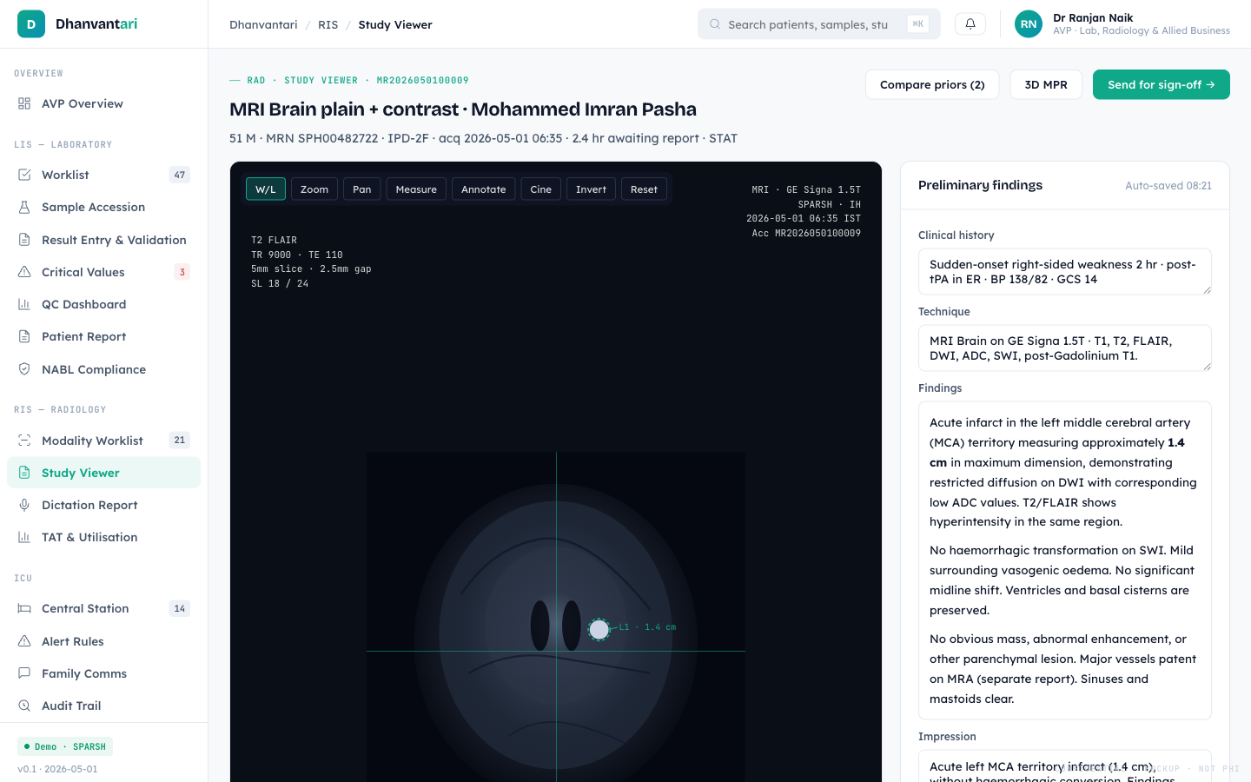Open Modality Worklist menu item
This screenshot has height=782, width=1251.
click(103, 441)
